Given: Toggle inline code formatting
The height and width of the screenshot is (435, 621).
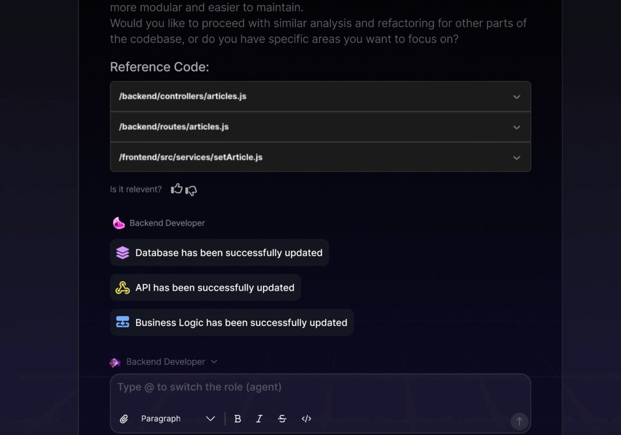Looking at the screenshot, I should coord(306,419).
